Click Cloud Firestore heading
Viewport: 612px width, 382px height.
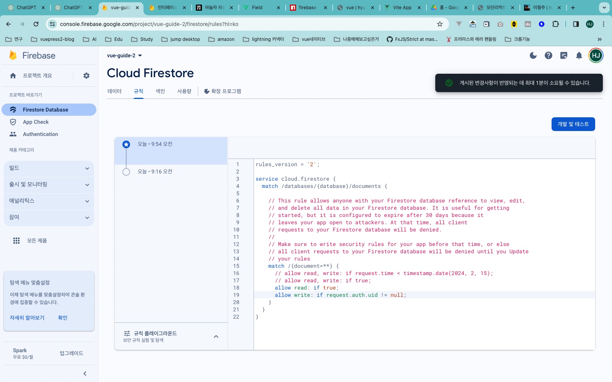150,73
